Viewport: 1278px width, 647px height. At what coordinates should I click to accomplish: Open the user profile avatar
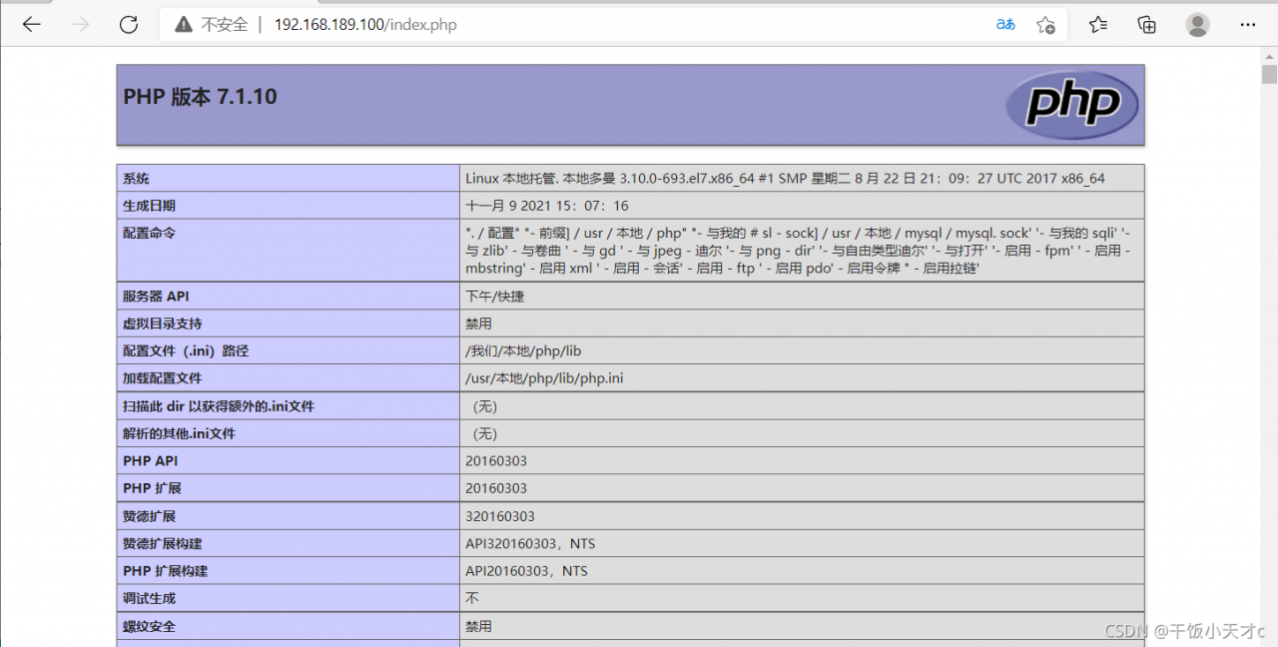[x=1197, y=25]
